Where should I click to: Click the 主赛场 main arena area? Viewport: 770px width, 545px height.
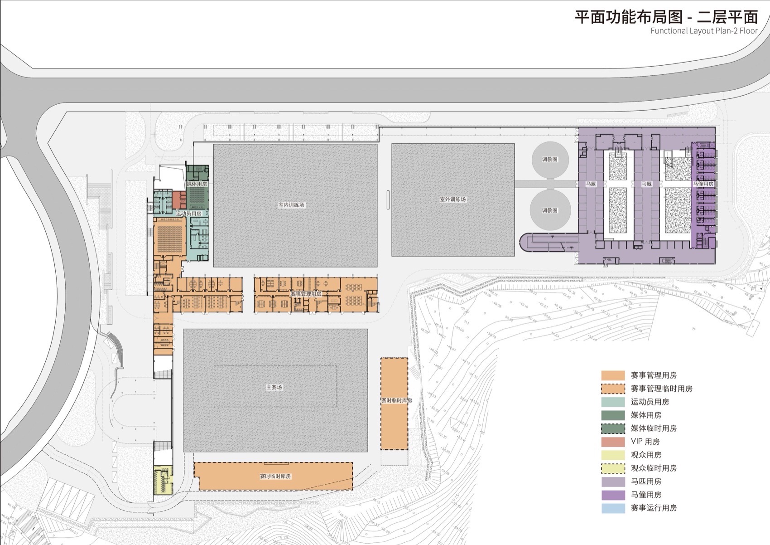click(x=274, y=388)
